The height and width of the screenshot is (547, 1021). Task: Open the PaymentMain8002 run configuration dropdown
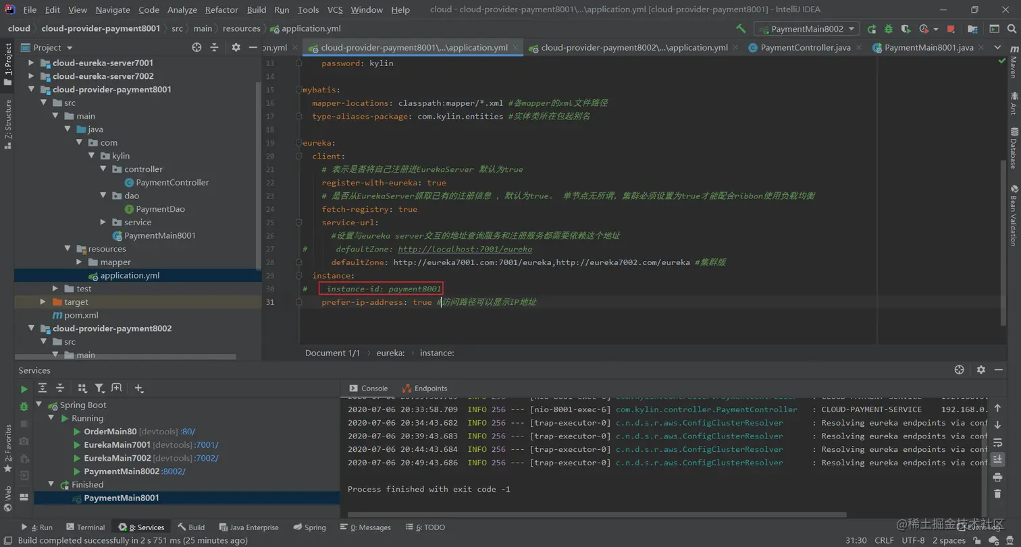point(806,29)
